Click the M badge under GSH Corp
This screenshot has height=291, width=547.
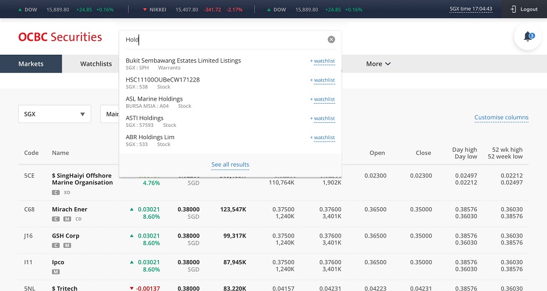68,245
